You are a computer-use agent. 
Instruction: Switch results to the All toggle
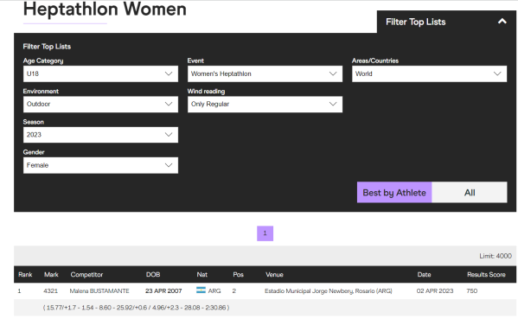(x=470, y=193)
